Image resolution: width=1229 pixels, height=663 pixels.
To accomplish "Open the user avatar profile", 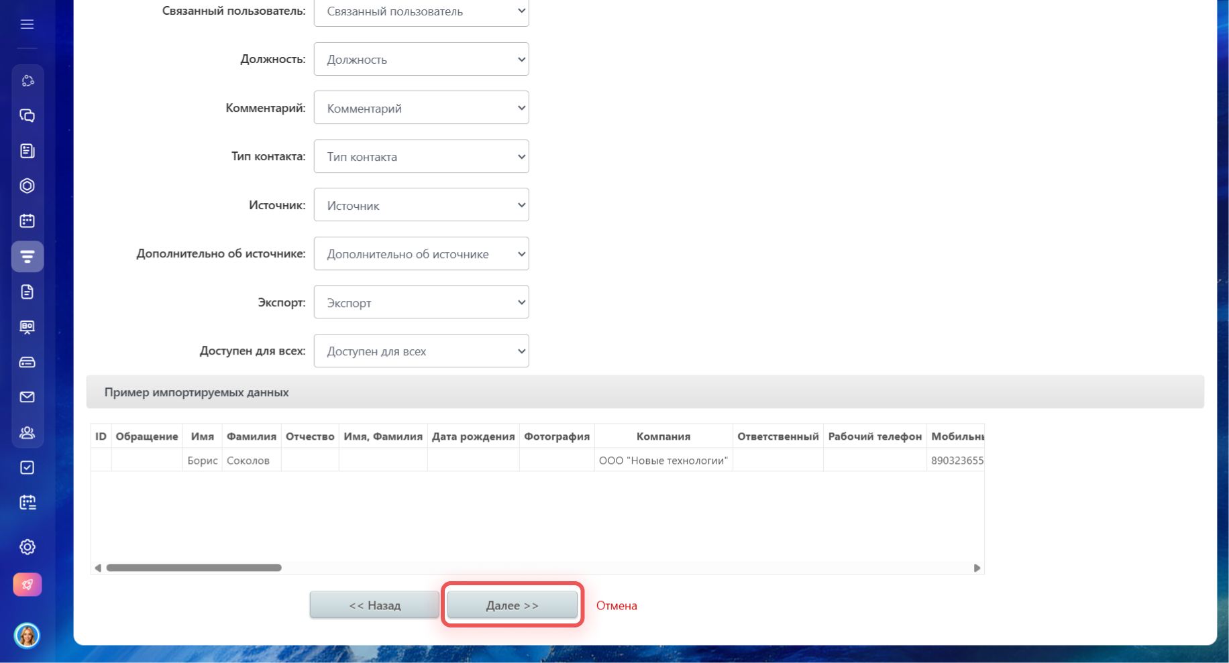I will pos(27,635).
